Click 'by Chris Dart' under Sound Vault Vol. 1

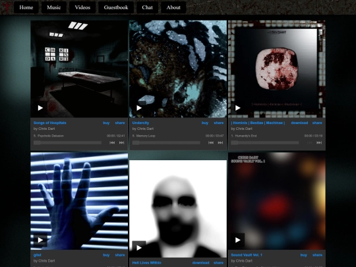(241, 261)
